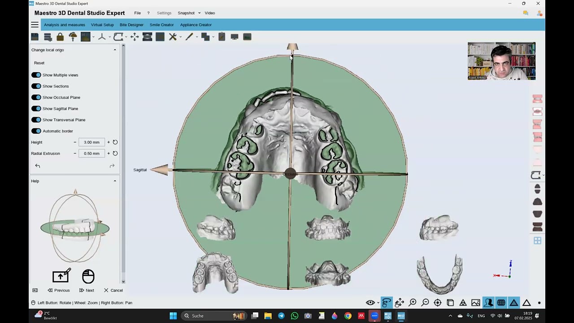Click the Previous button
574x323 pixels.
pyautogui.click(x=59, y=290)
